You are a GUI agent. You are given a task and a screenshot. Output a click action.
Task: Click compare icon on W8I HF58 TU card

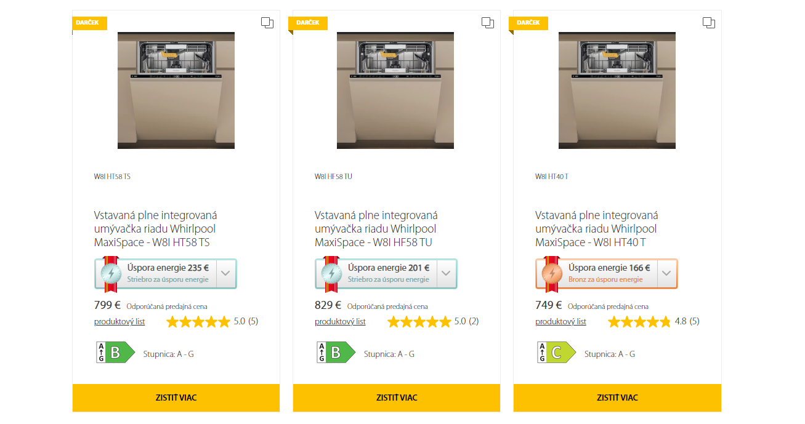pyautogui.click(x=488, y=23)
